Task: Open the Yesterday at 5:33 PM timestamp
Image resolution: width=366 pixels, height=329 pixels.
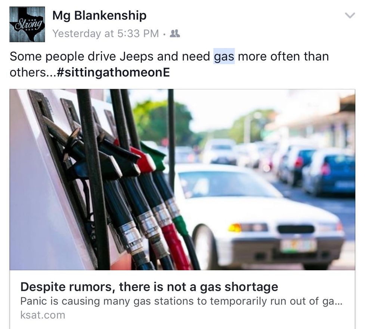Action: 106,33
